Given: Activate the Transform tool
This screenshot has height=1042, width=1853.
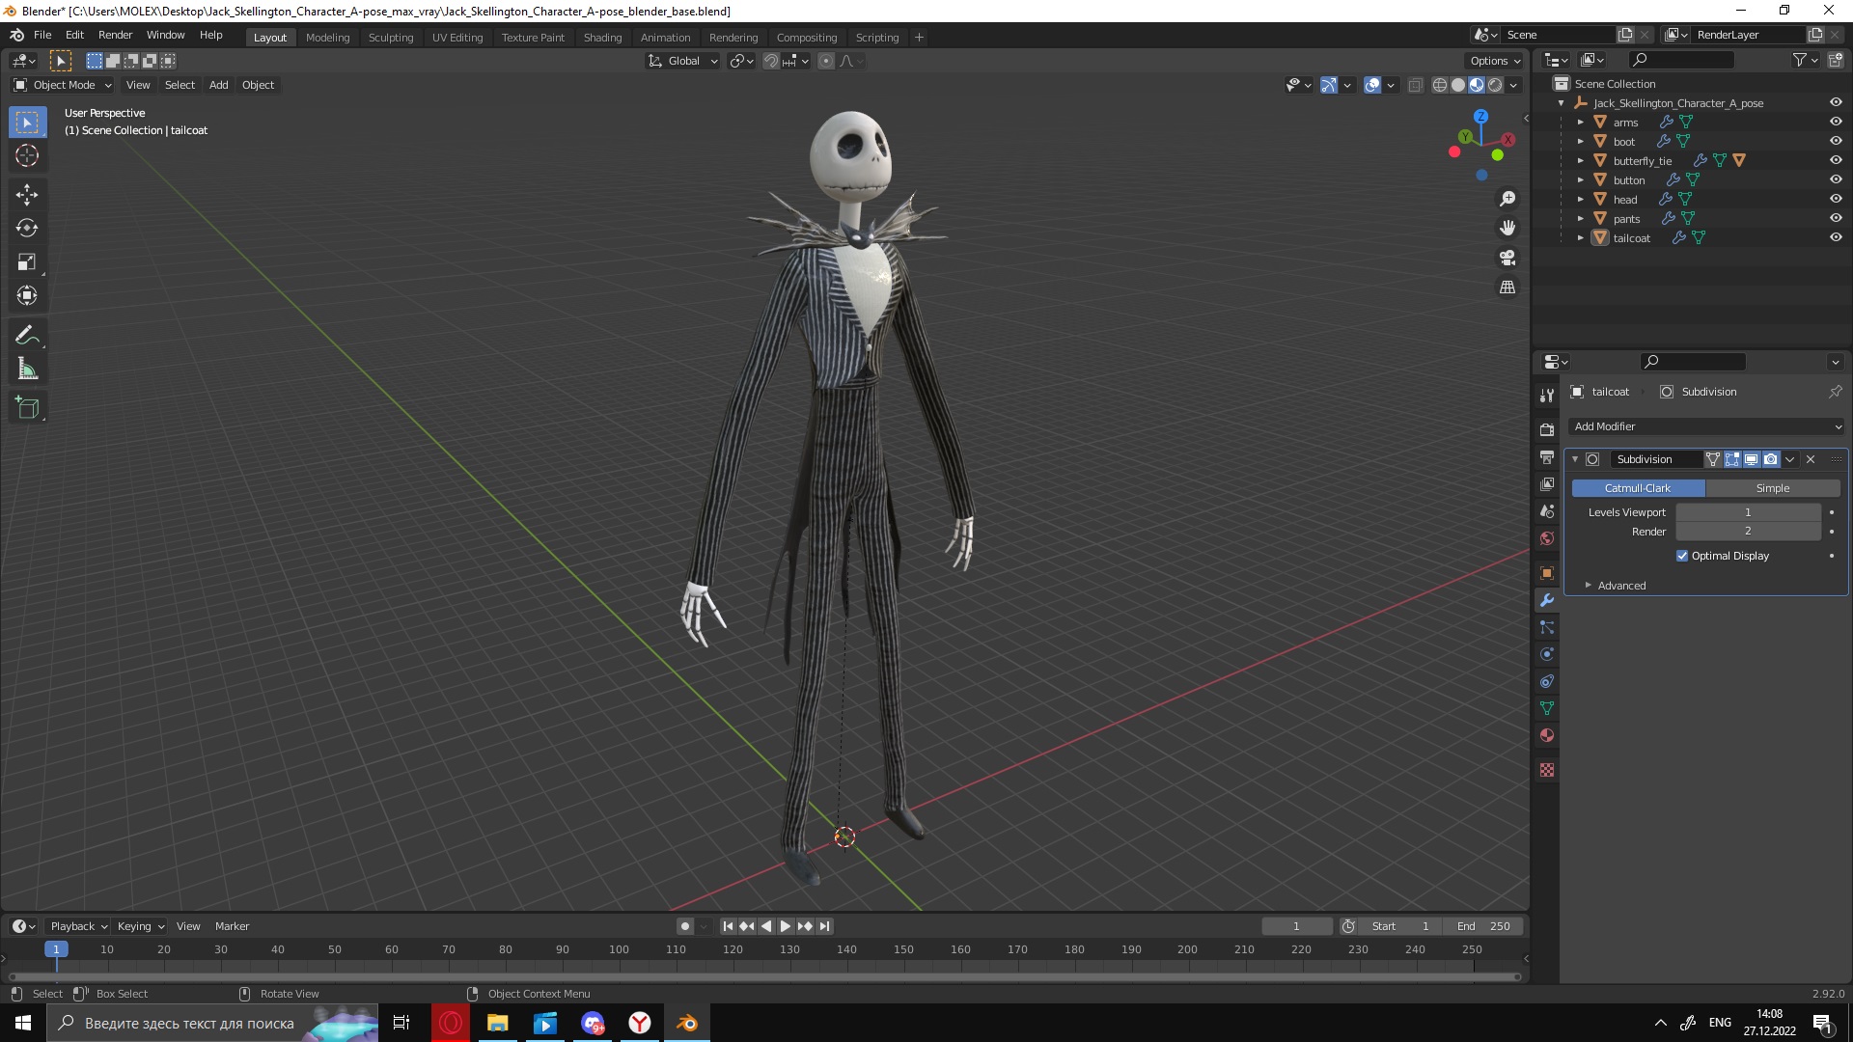Looking at the screenshot, I should click(27, 295).
